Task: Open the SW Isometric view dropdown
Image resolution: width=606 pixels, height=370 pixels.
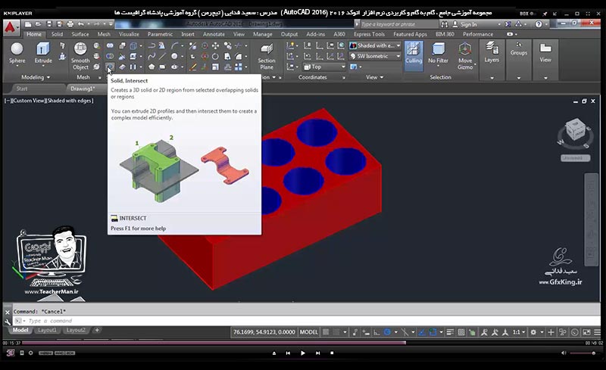Action: point(375,57)
